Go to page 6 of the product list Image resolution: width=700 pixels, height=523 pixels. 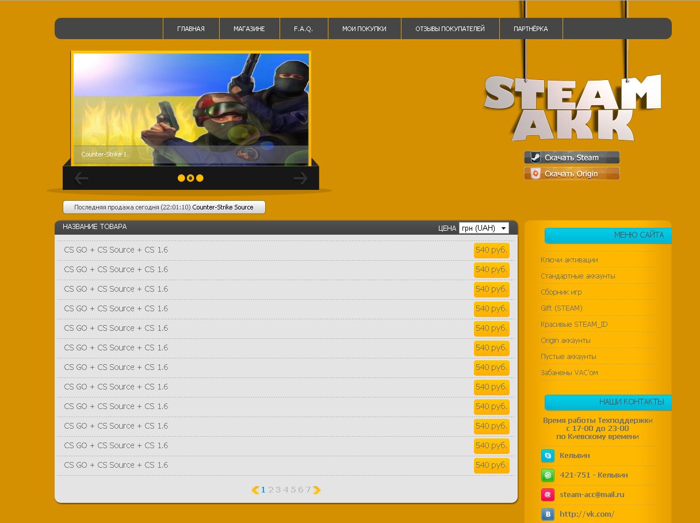301,490
